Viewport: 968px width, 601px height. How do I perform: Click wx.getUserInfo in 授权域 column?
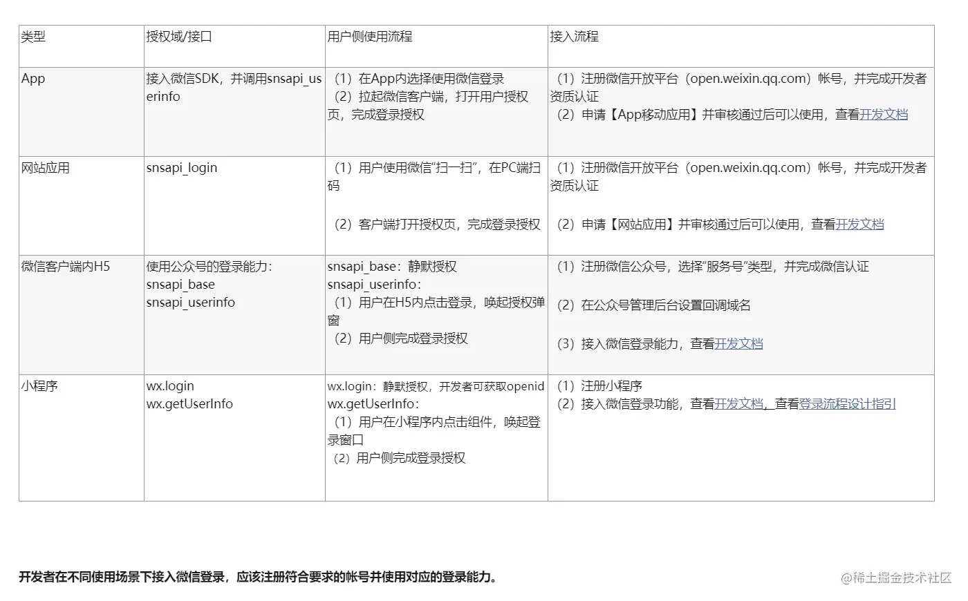(189, 404)
